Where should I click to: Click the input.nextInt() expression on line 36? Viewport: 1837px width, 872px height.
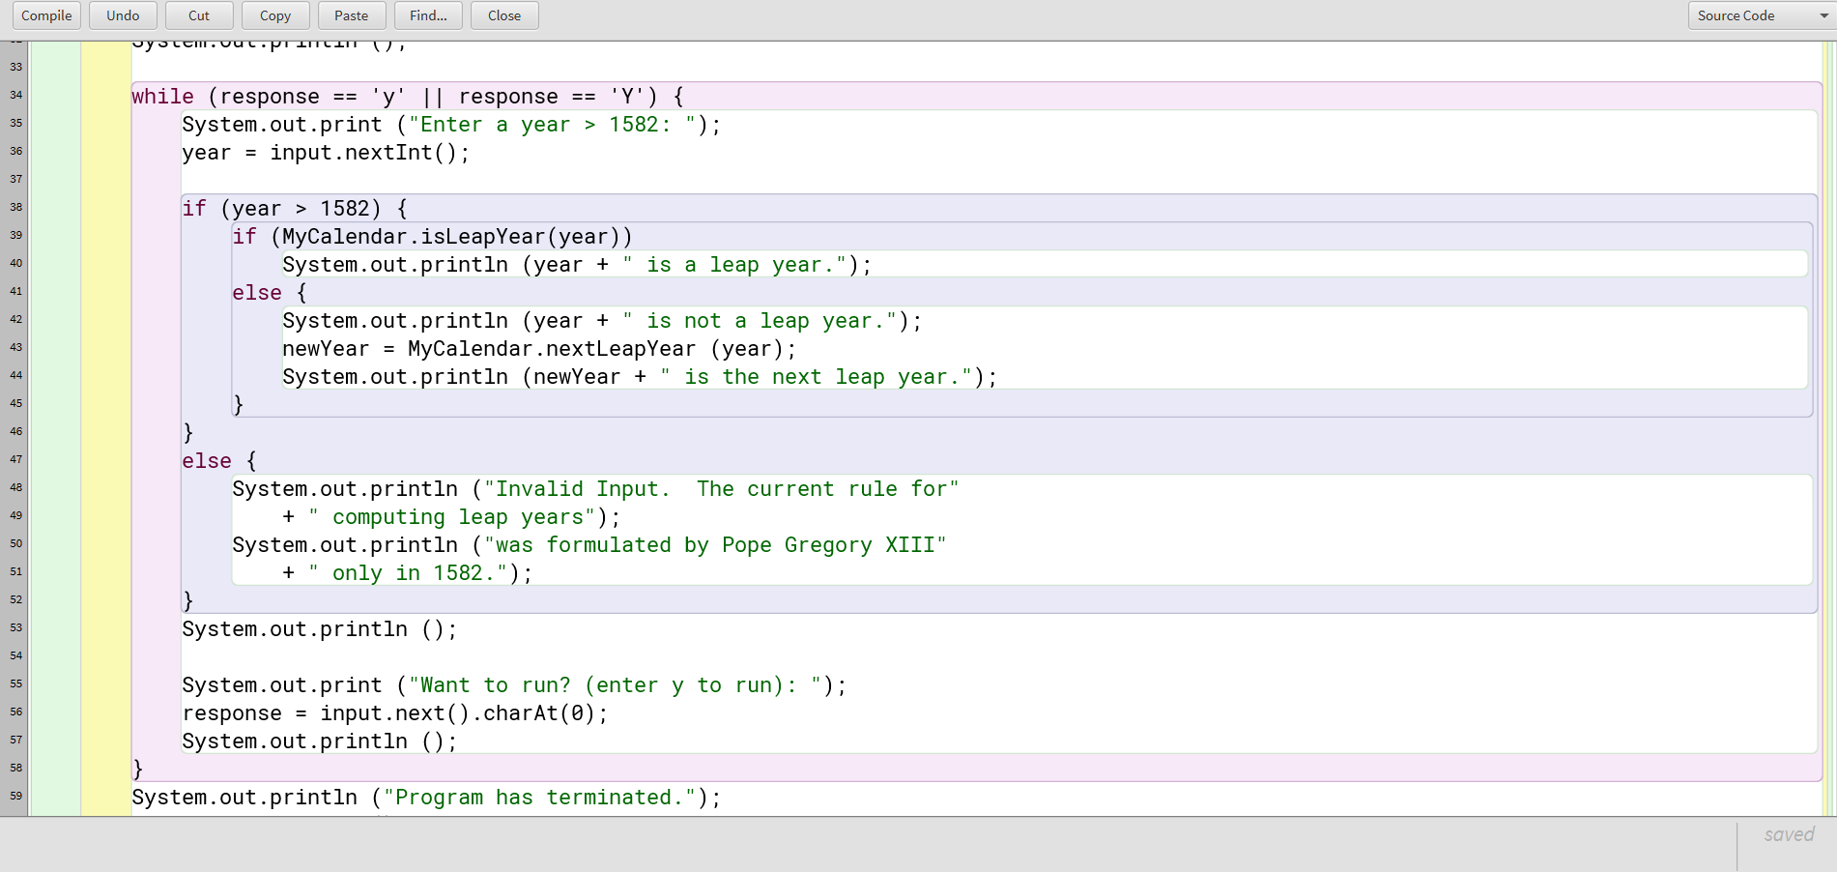367,152
